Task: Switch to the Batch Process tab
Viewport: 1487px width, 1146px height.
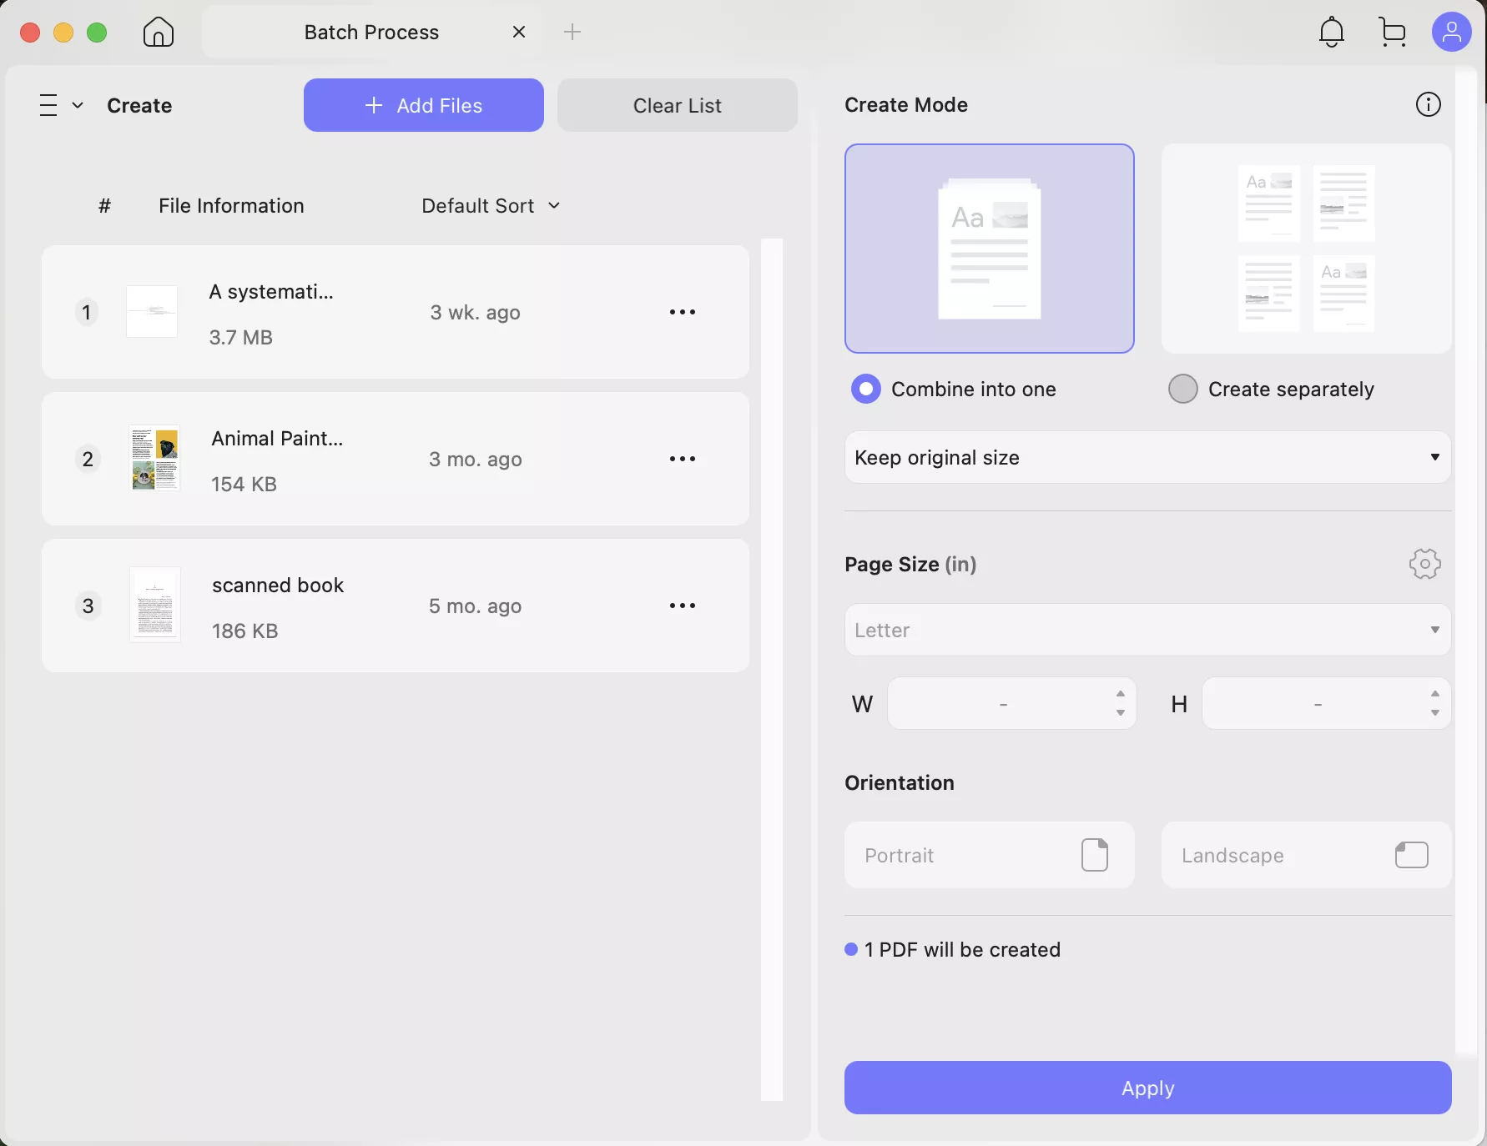Action: tap(370, 32)
